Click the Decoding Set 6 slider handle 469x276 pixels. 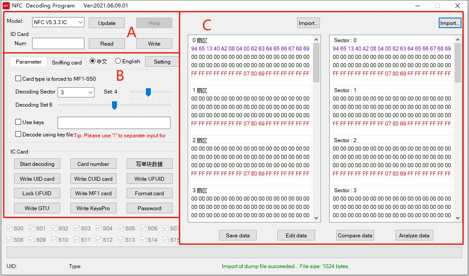(114, 105)
